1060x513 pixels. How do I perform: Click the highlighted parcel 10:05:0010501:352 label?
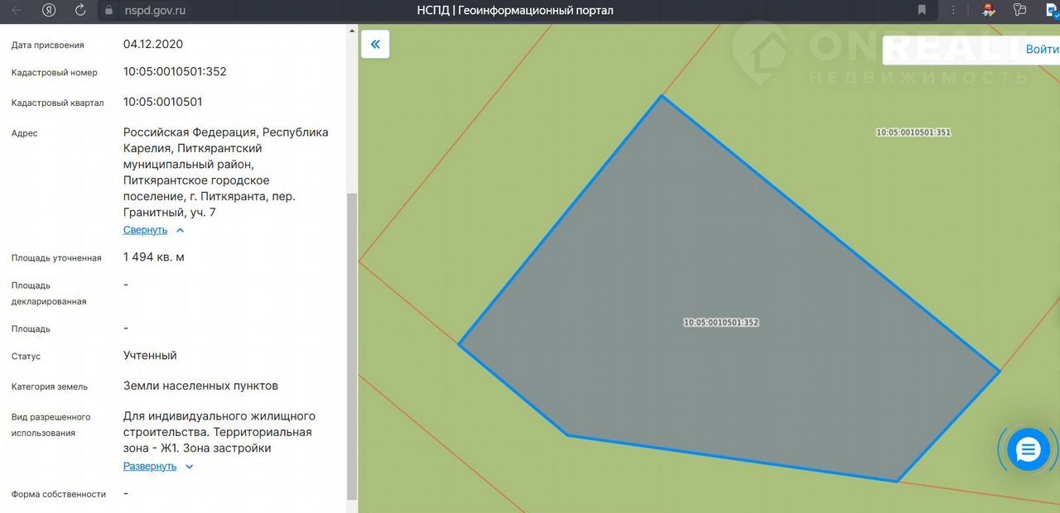point(720,323)
